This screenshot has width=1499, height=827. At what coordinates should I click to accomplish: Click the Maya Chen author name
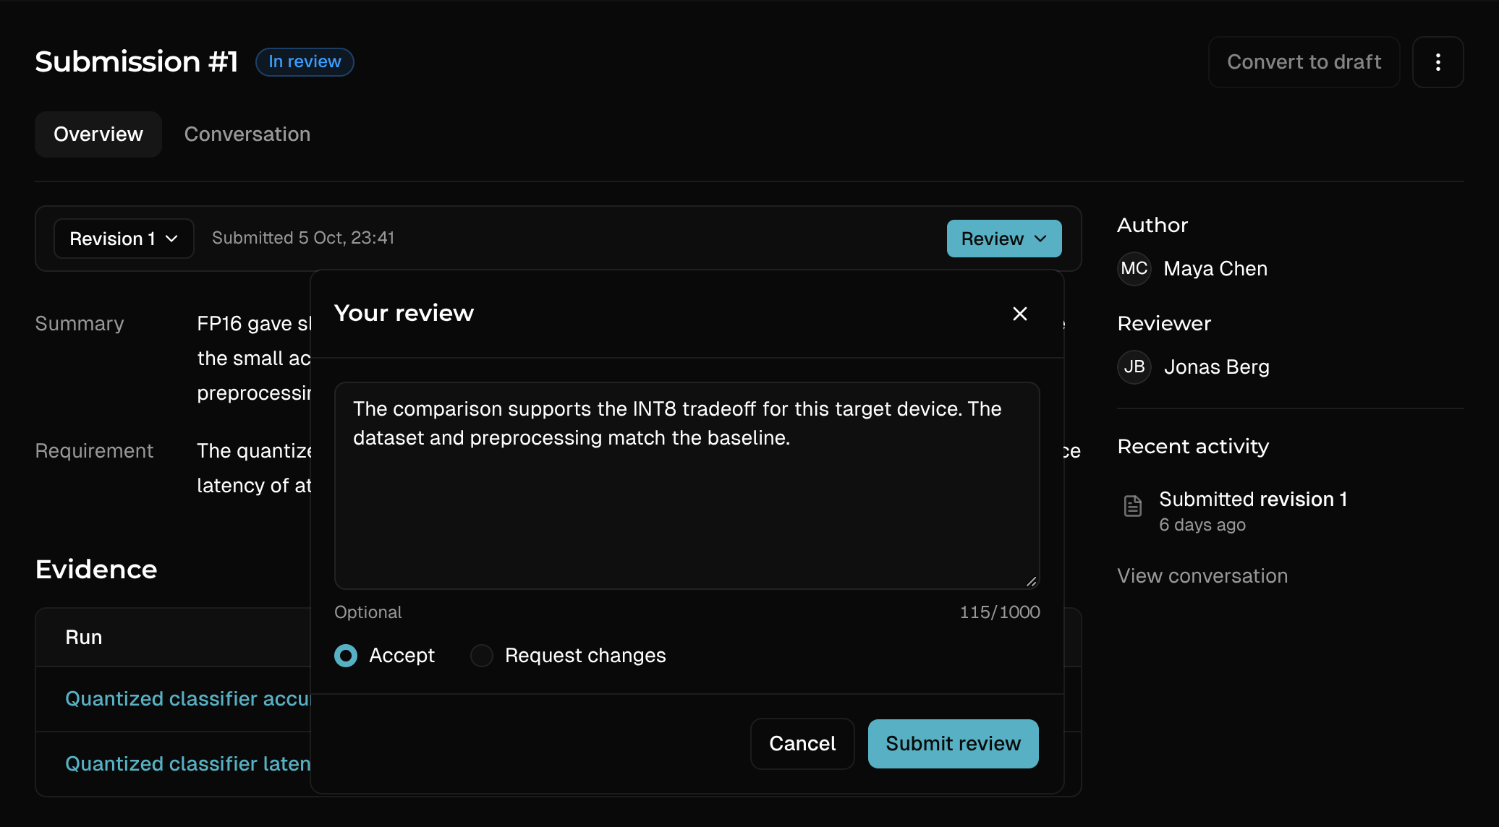1215,269
